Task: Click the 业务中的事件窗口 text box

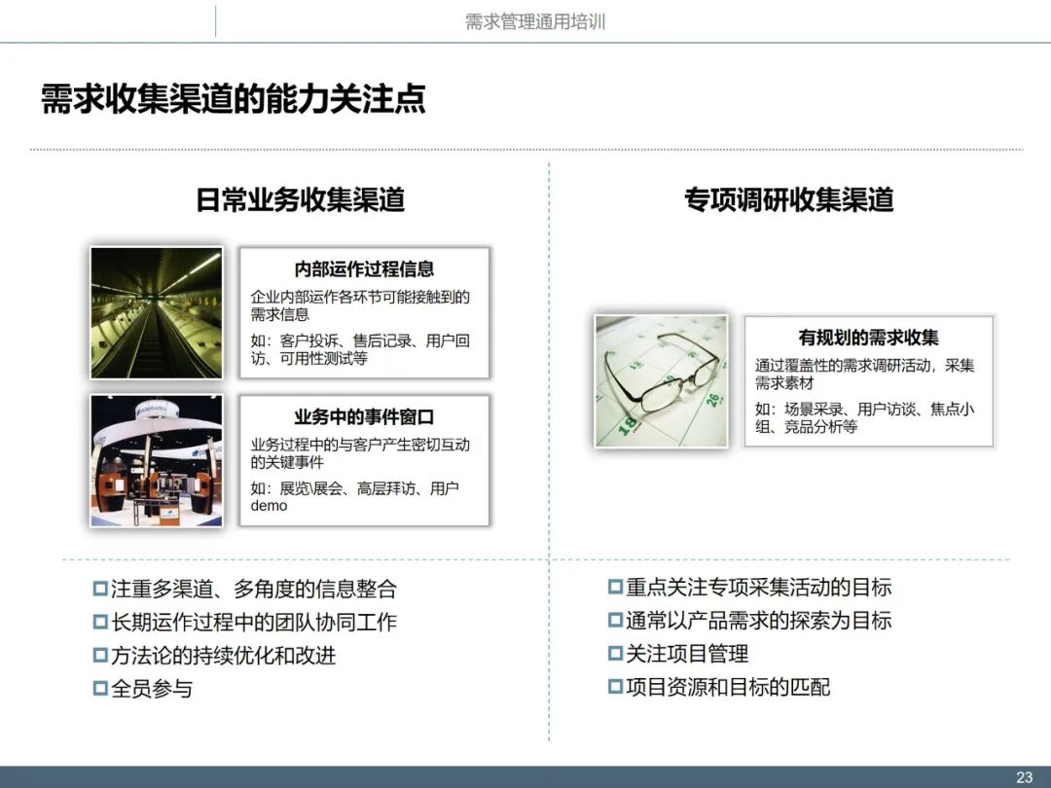Action: (365, 460)
